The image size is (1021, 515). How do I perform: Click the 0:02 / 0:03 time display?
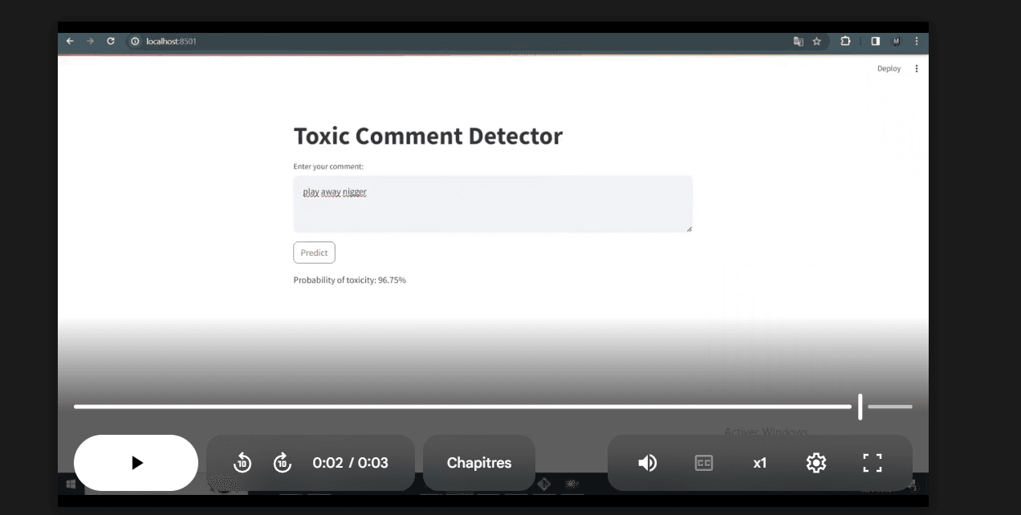click(351, 463)
